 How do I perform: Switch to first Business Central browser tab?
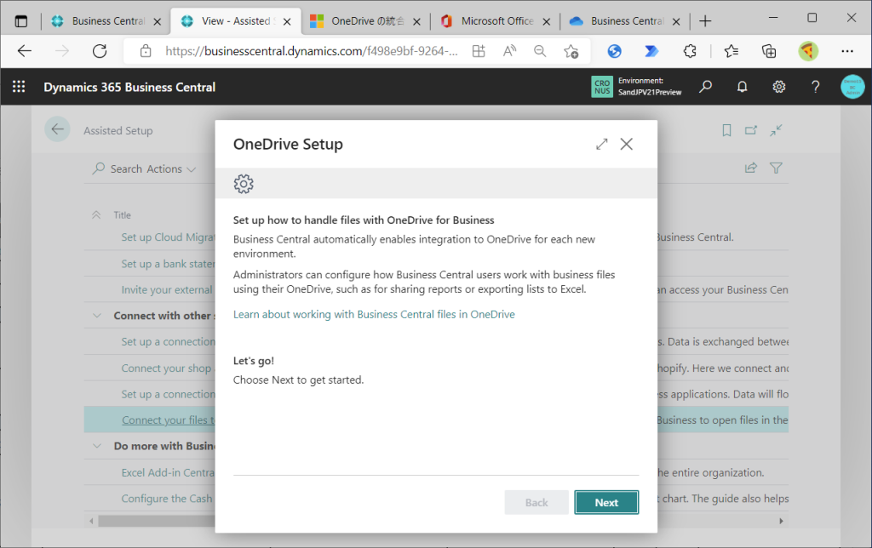(106, 21)
